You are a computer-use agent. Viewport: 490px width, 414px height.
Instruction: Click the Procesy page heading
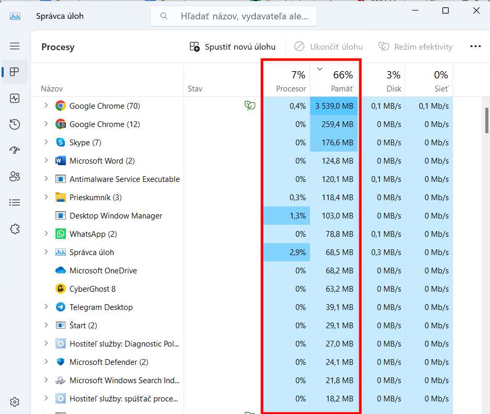[x=58, y=47]
